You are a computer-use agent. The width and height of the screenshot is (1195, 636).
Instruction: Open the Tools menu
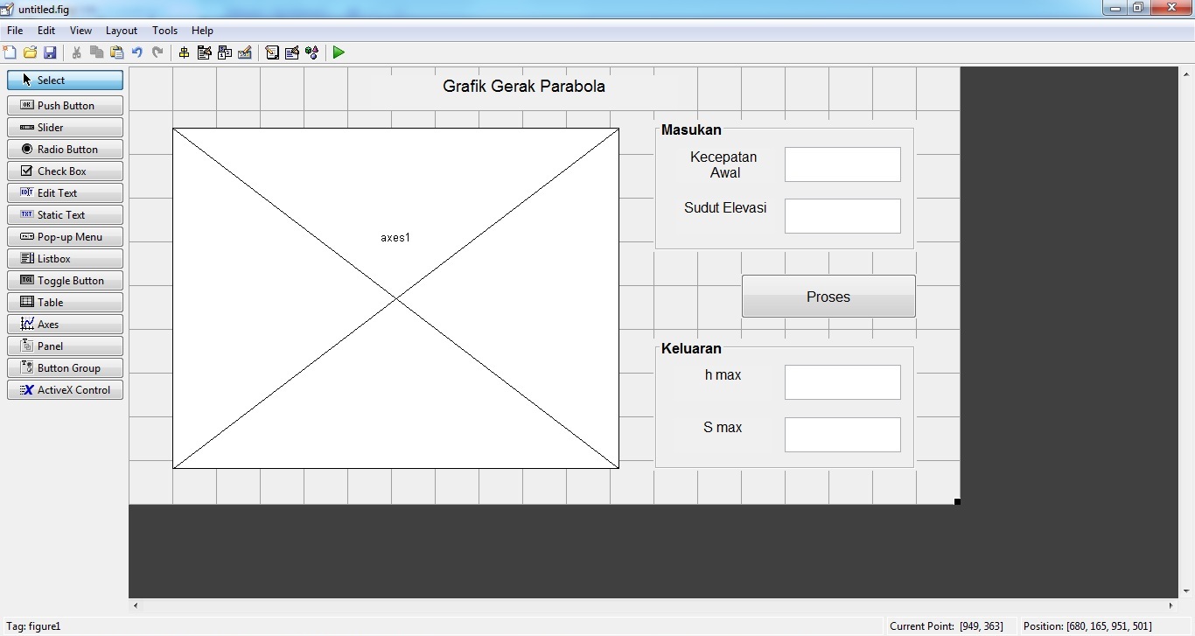pos(164,31)
